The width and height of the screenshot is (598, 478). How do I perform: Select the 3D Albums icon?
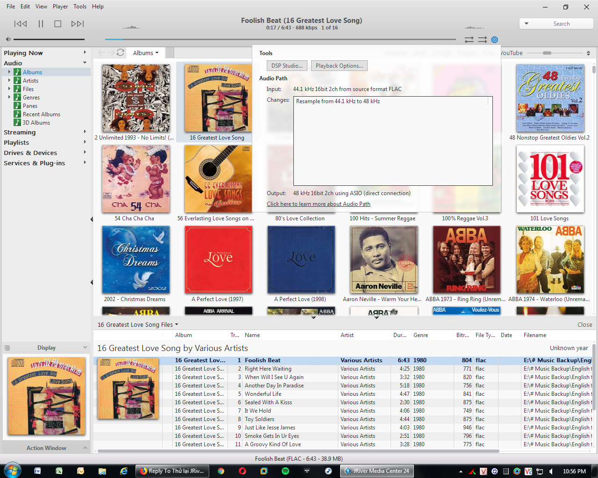click(17, 122)
